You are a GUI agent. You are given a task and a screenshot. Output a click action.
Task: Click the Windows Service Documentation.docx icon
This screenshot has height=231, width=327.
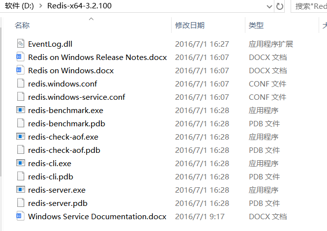(20, 216)
